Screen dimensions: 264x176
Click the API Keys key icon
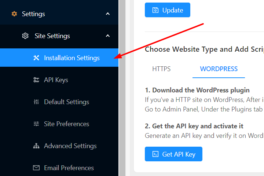coord(36,80)
